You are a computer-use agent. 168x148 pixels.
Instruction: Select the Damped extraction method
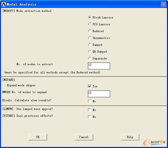tap(90, 45)
